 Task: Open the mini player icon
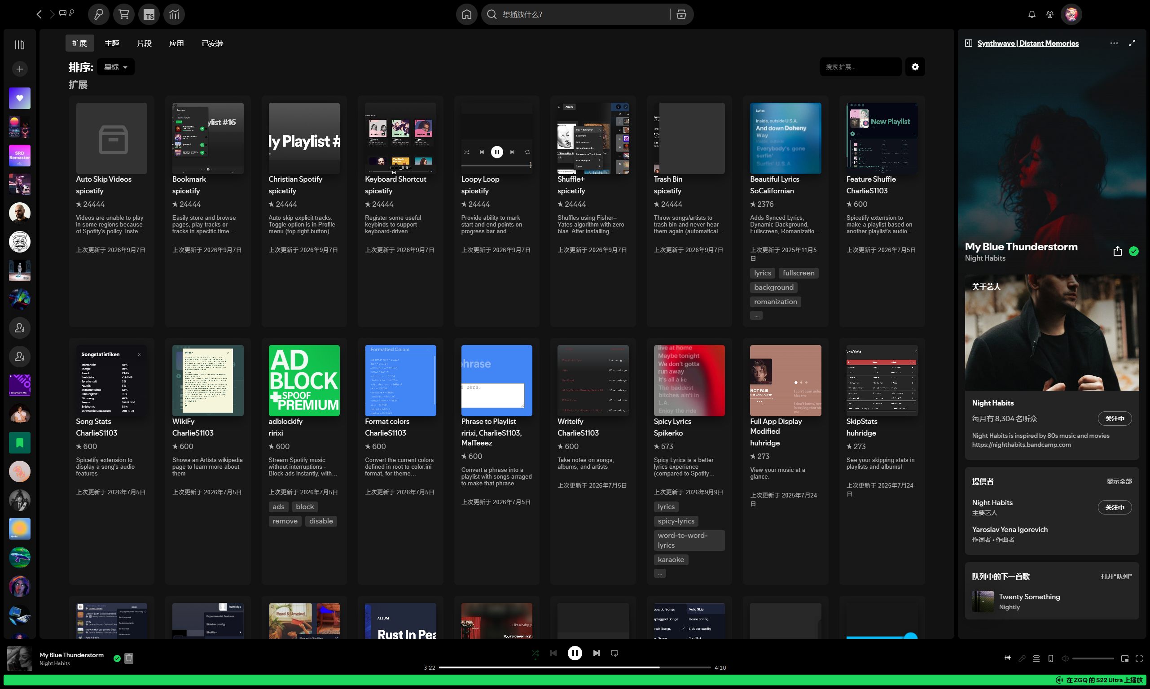[1125, 658]
